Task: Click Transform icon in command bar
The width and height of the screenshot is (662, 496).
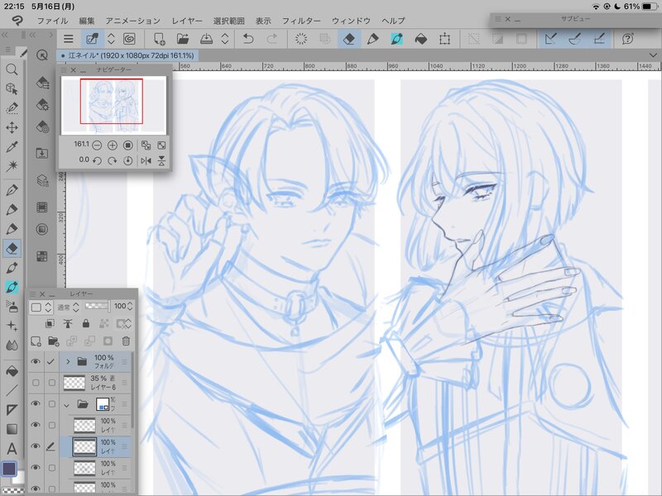Action: click(x=444, y=39)
